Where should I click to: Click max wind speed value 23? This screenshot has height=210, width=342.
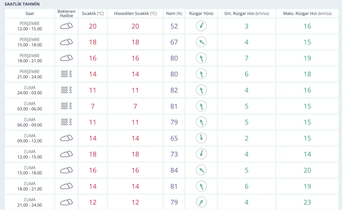pos(307,202)
